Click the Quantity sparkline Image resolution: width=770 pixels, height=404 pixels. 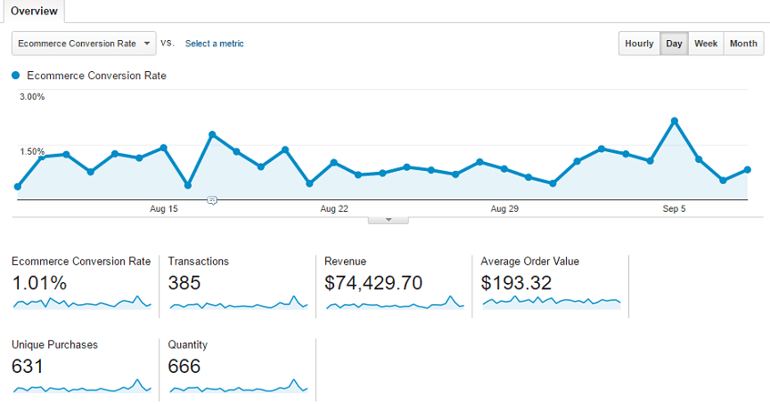pos(238,386)
